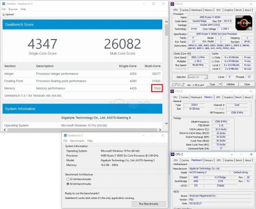Click Operating System row in System Information
256x209 pixels.
point(83,125)
